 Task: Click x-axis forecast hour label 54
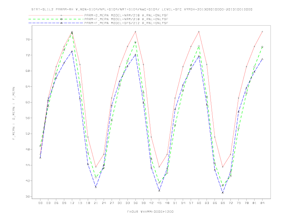tap(183, 203)
